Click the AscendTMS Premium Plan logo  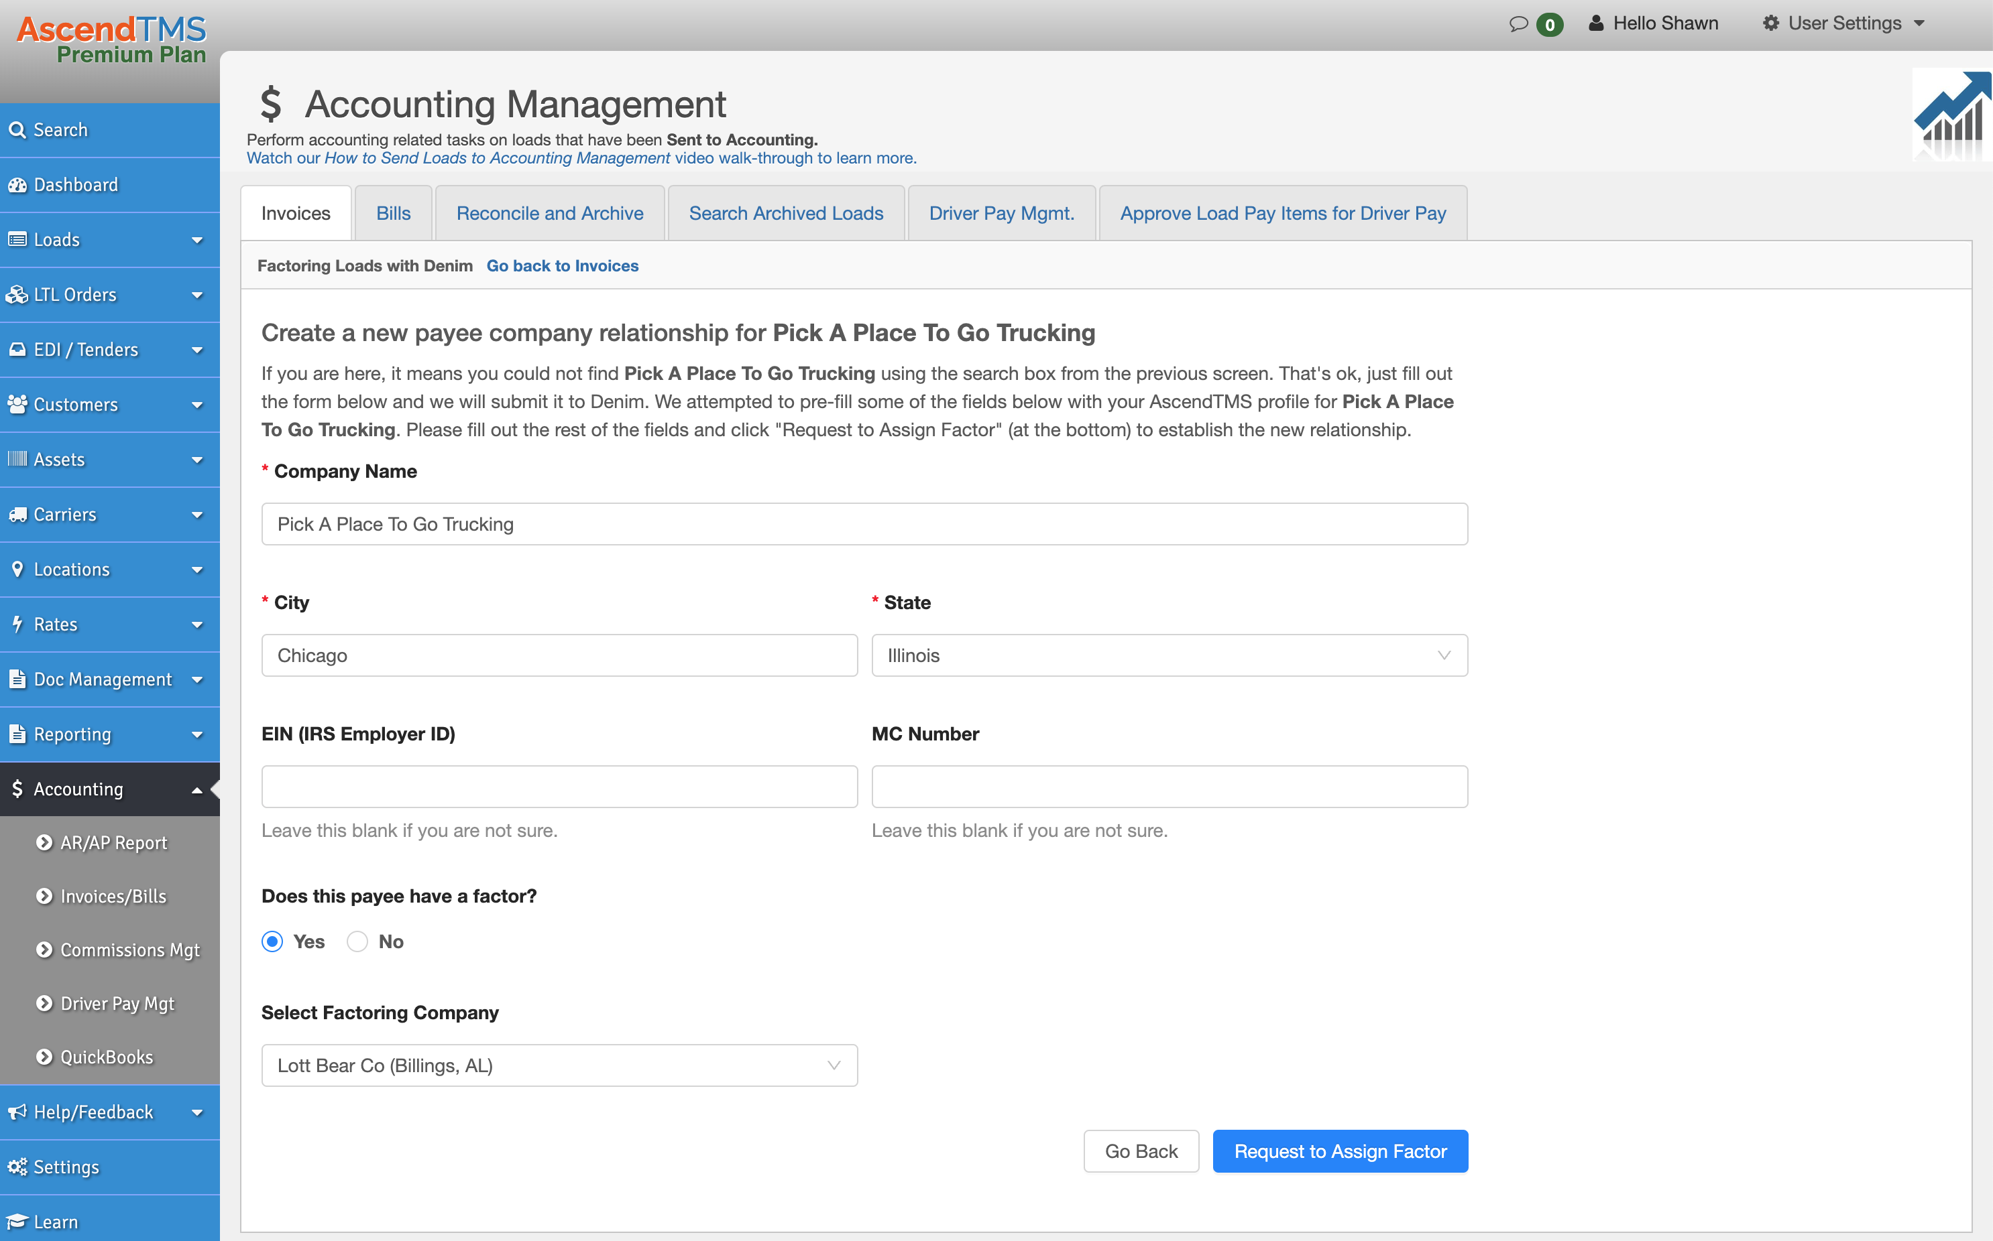tap(112, 40)
